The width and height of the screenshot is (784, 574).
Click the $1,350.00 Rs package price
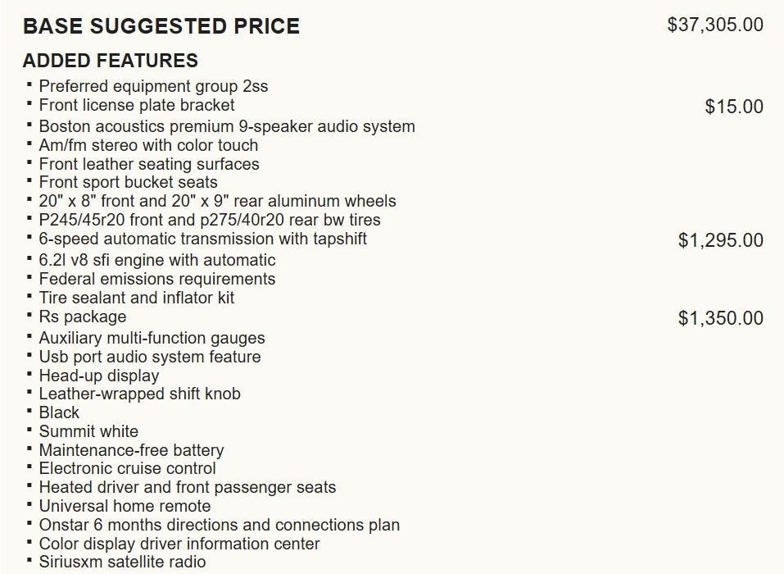click(720, 318)
